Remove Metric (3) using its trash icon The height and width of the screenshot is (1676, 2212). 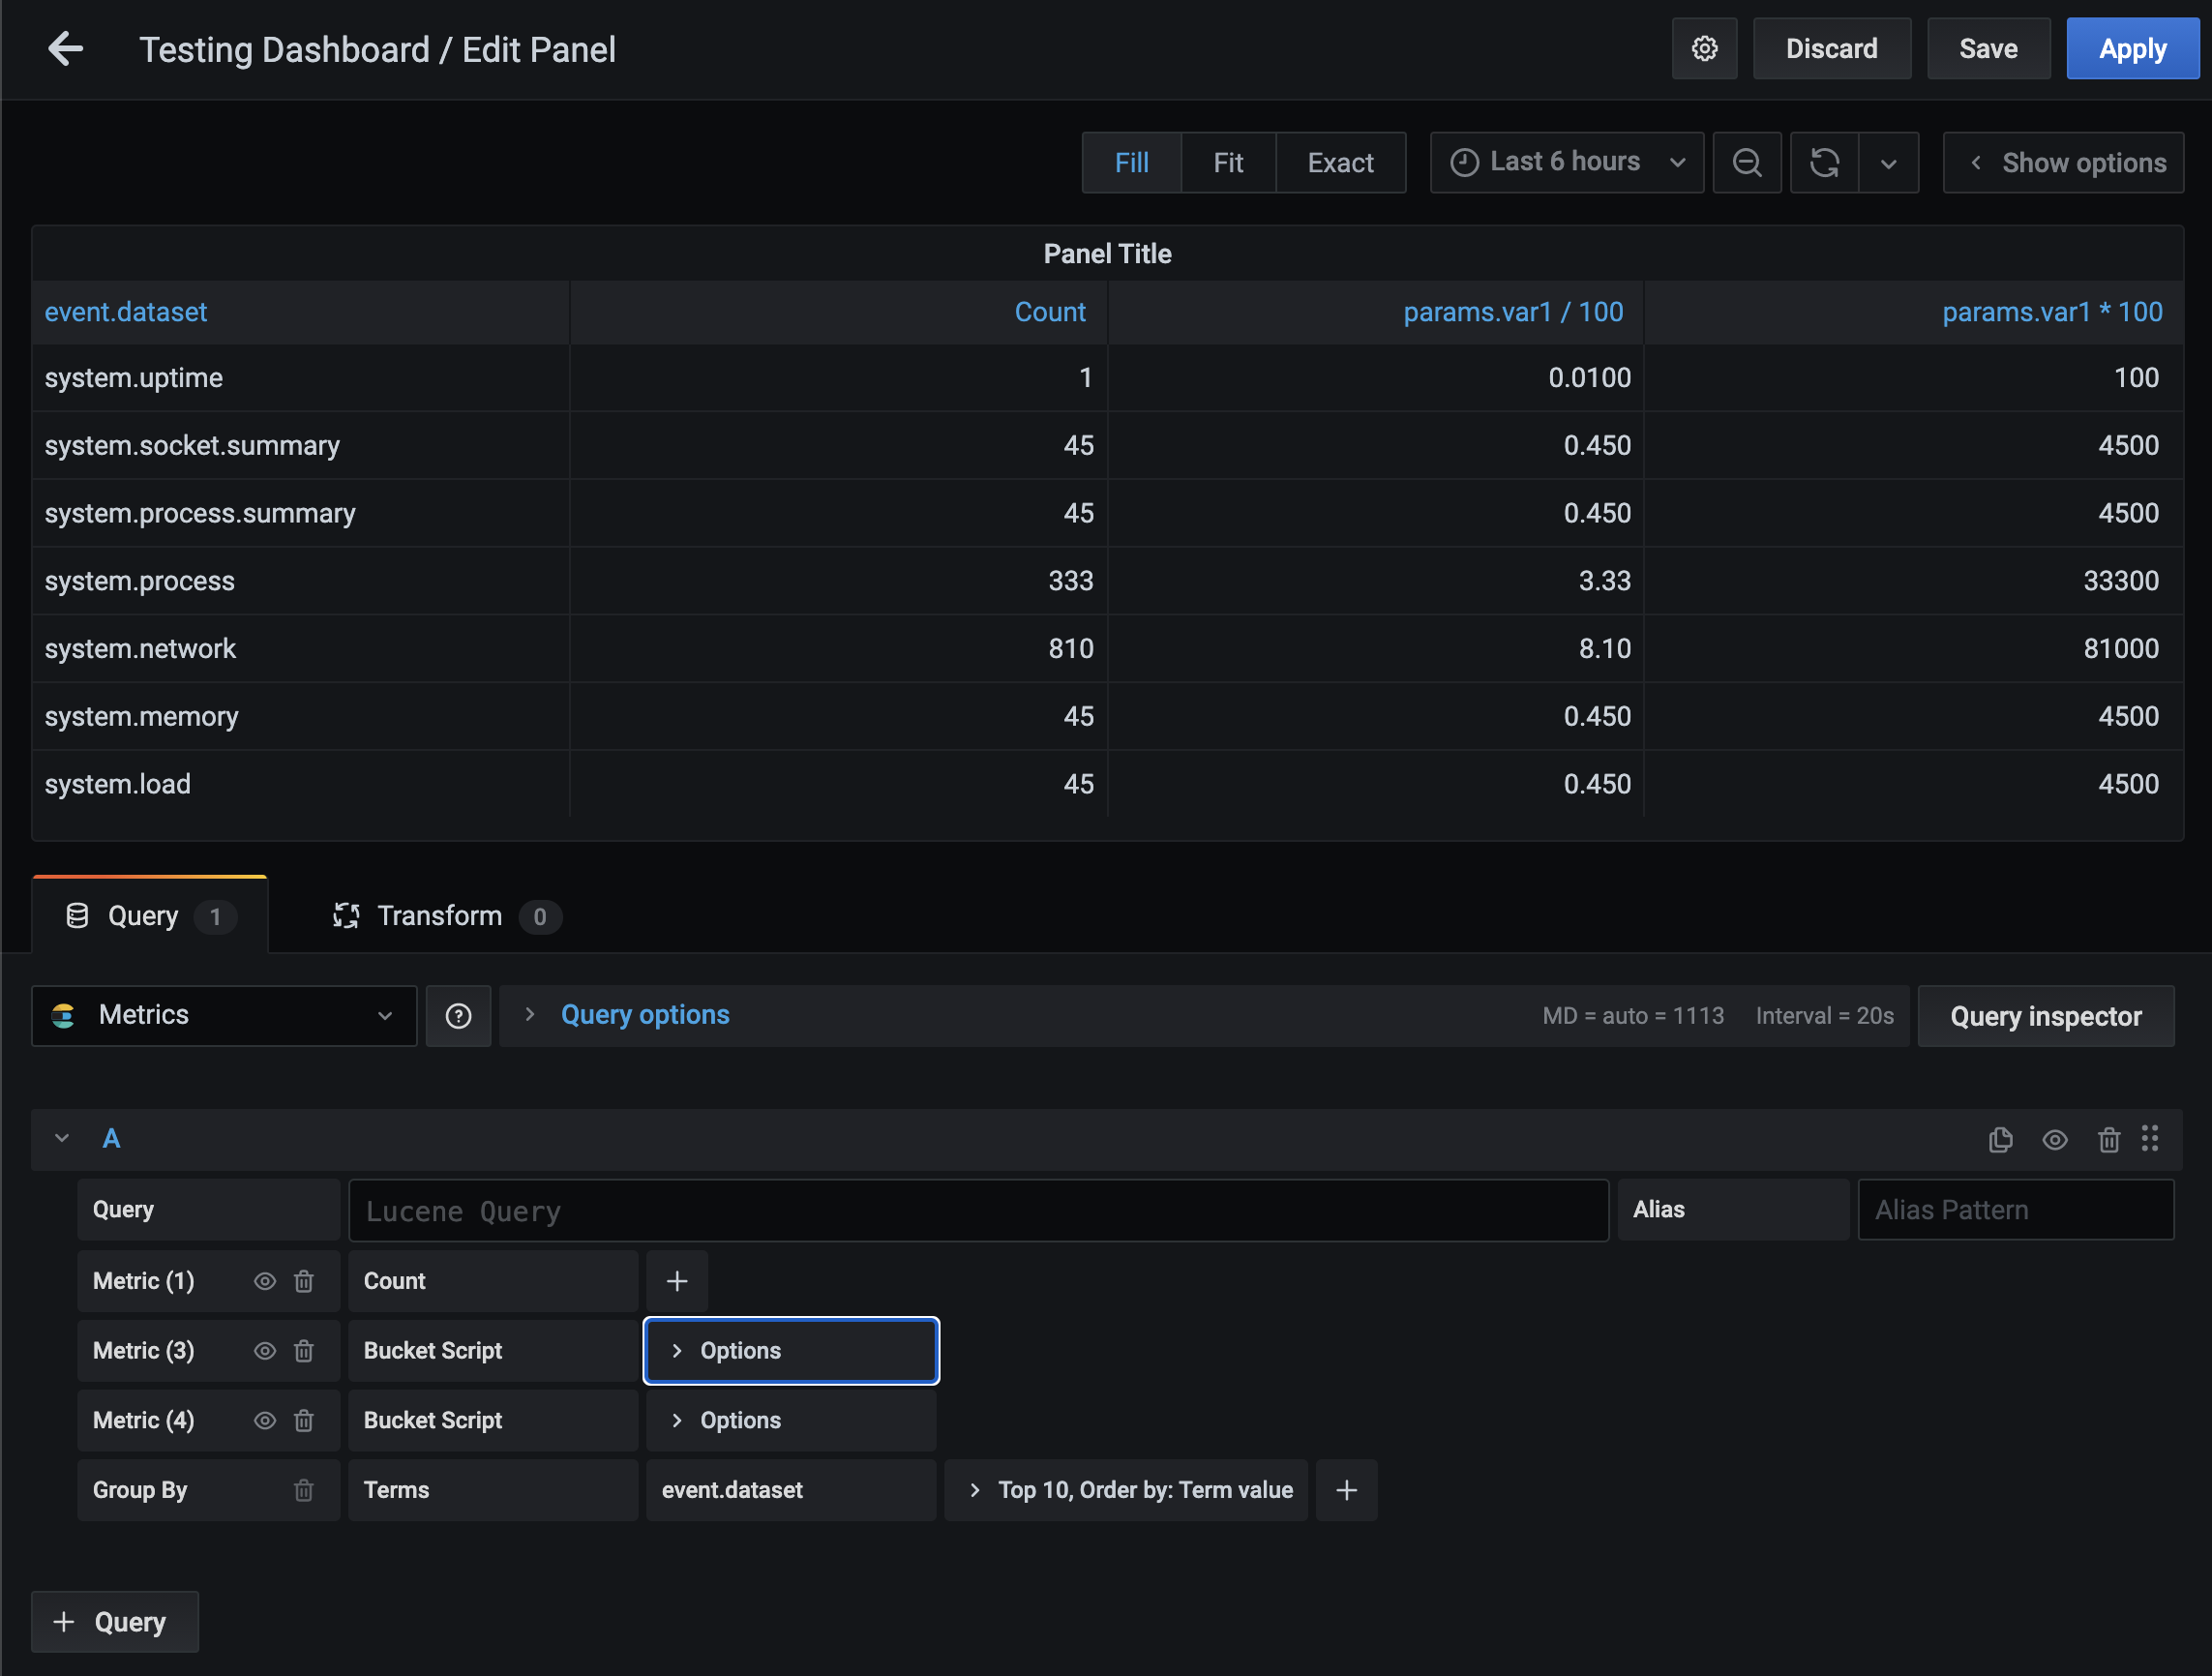[x=304, y=1351]
